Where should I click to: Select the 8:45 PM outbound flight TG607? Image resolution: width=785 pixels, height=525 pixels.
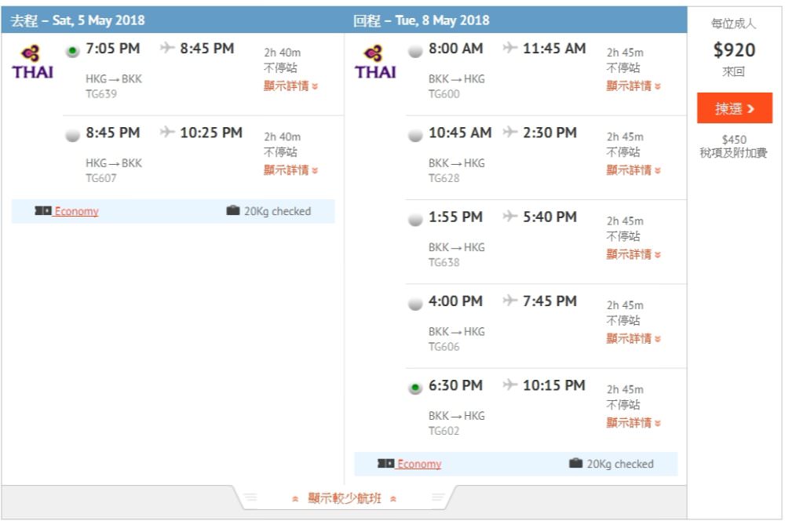click(x=73, y=135)
